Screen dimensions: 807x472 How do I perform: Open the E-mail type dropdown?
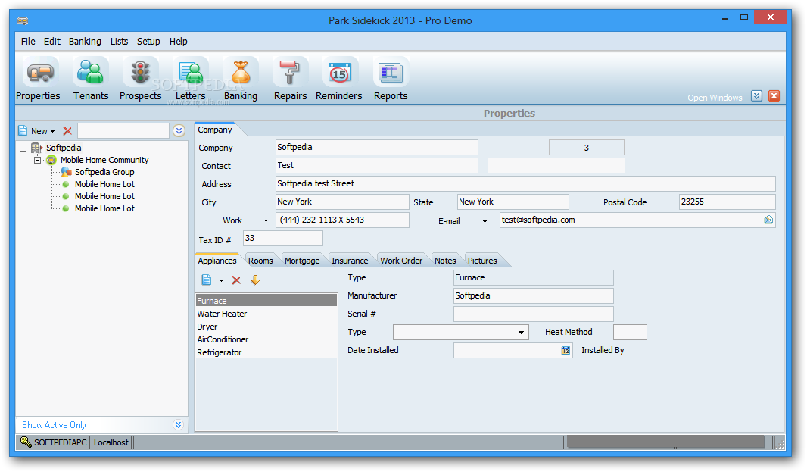tap(485, 221)
